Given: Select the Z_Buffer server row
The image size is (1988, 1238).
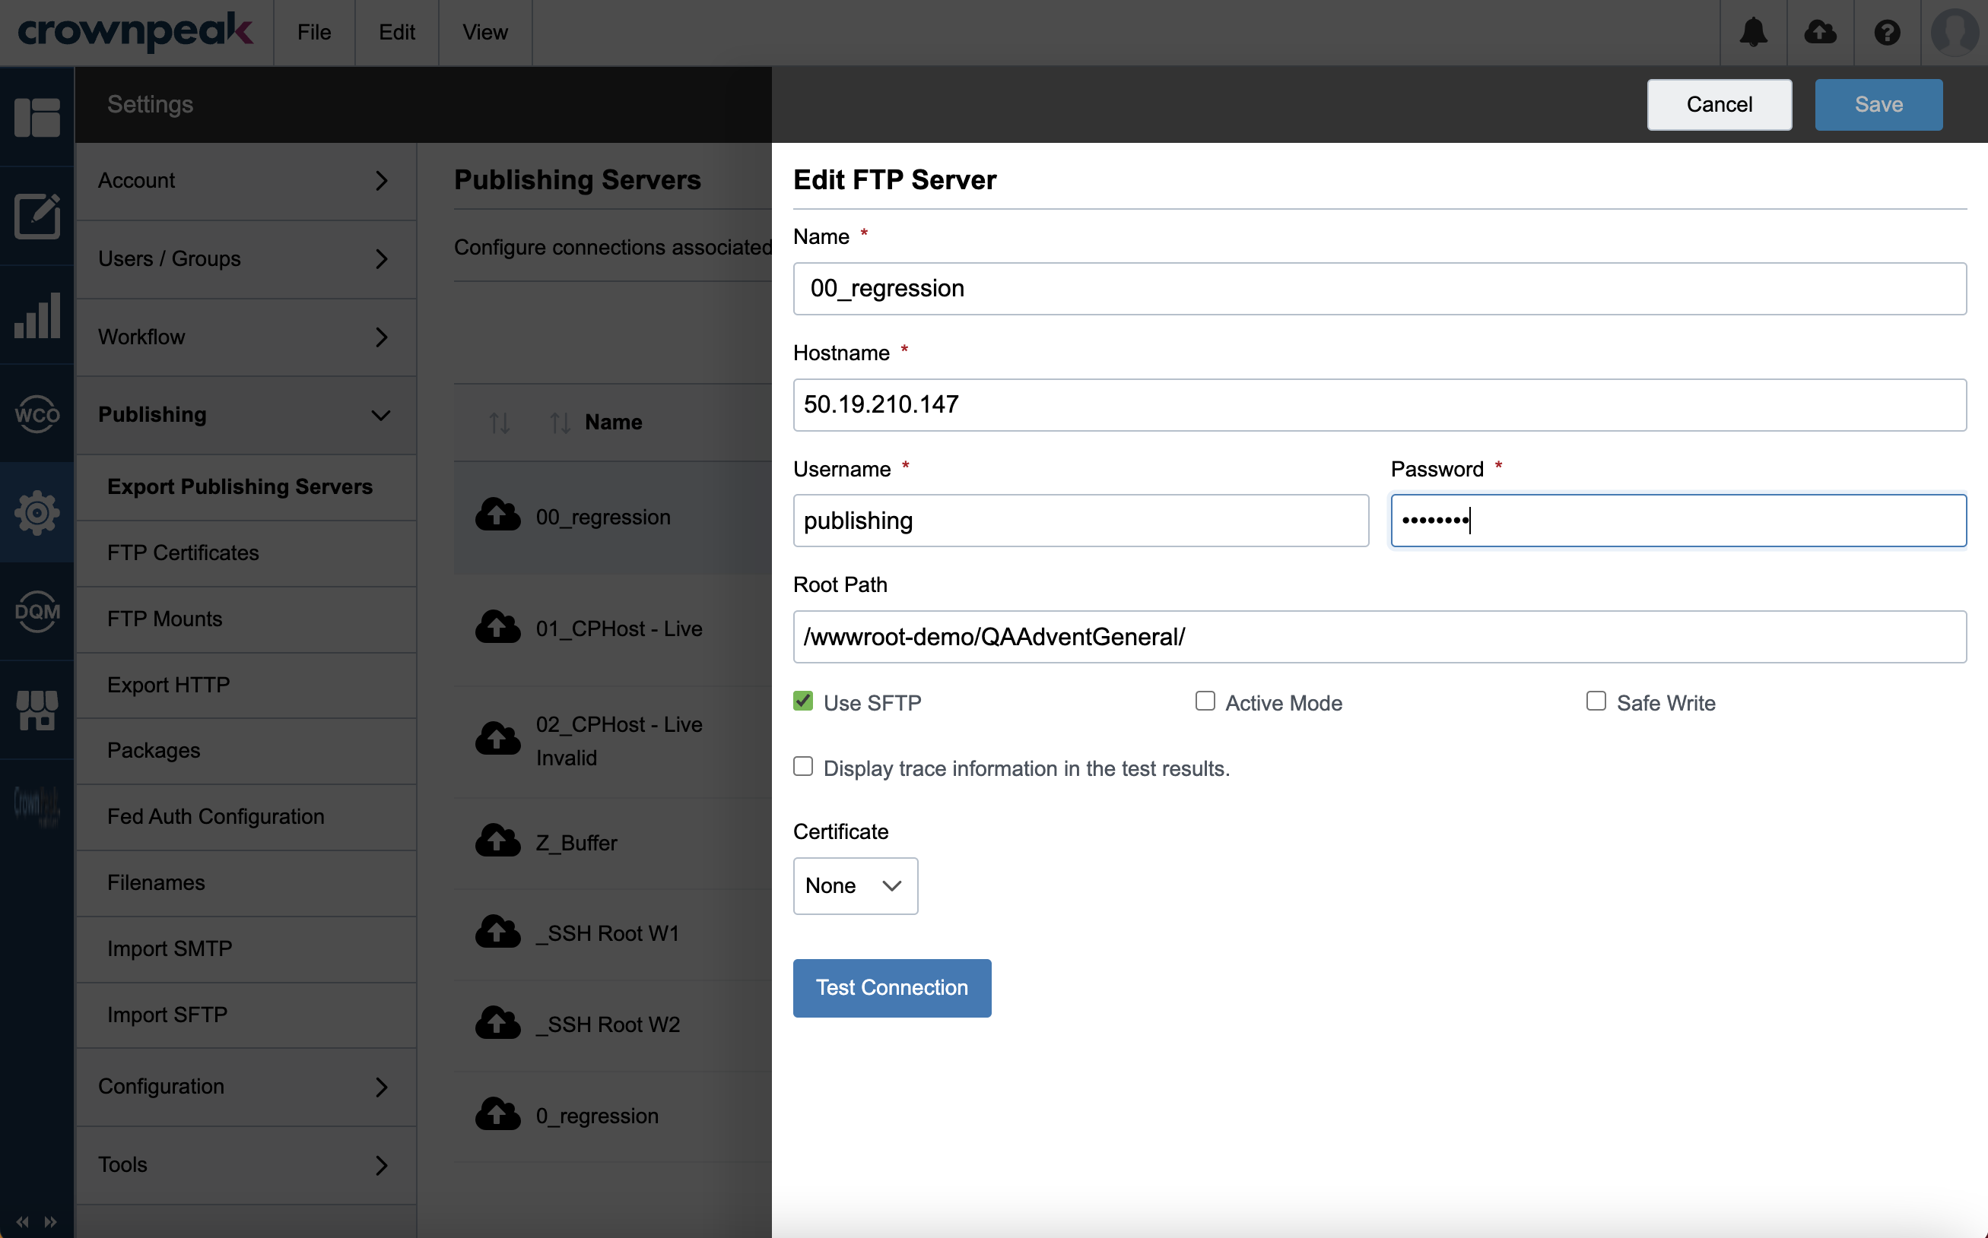Looking at the screenshot, I should pyautogui.click(x=613, y=844).
